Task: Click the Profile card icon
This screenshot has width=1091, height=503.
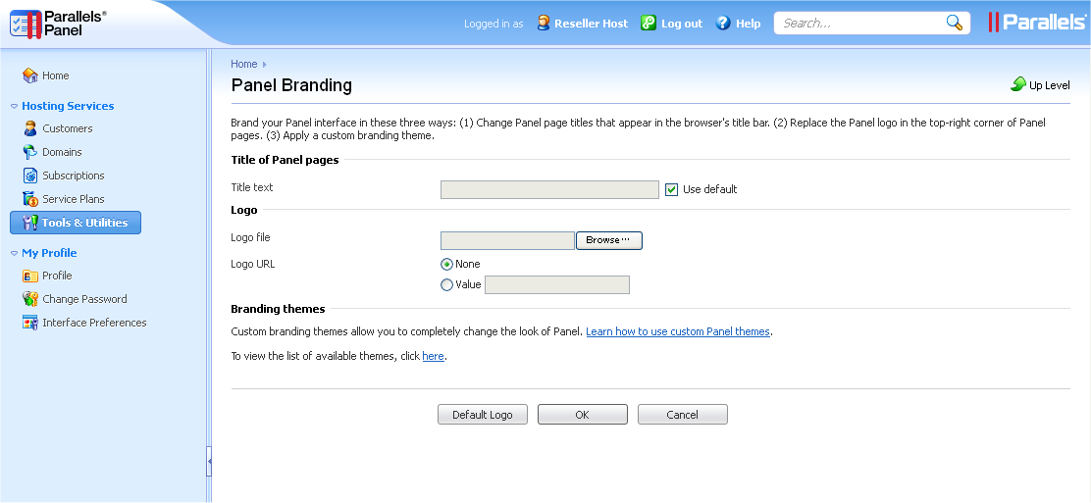Action: [x=29, y=276]
